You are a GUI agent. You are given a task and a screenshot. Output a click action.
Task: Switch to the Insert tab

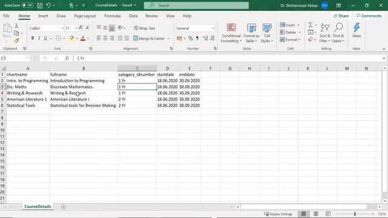[43, 16]
